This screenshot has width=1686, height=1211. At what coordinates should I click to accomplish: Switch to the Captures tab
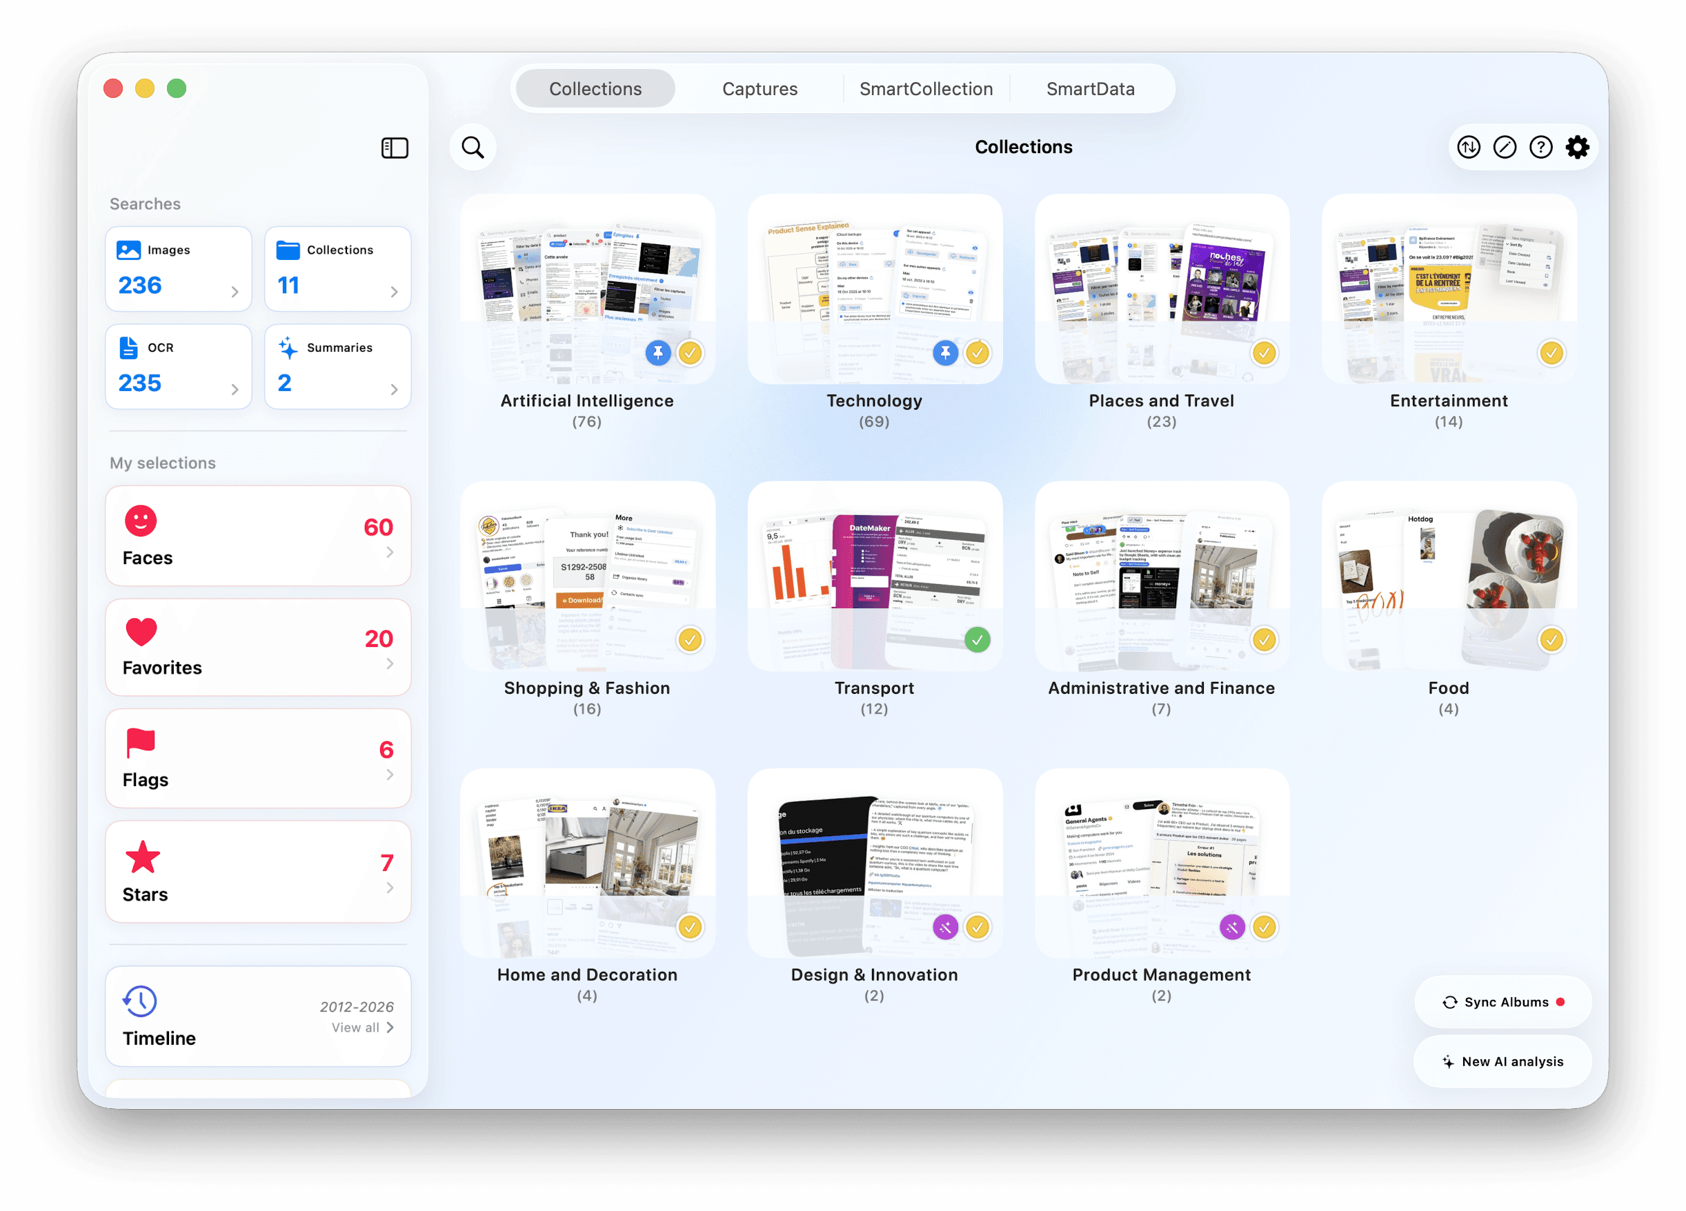(760, 89)
